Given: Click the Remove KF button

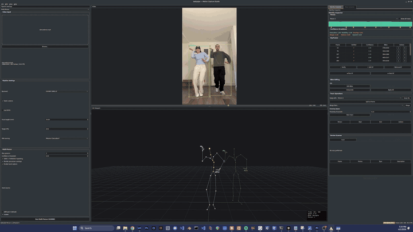Looking at the screenshot, I should click(398, 67).
